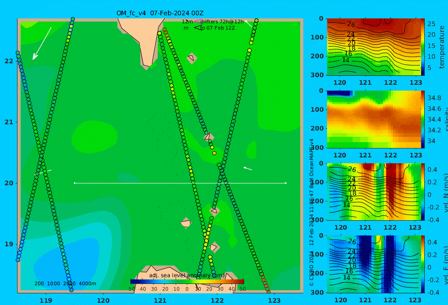Click the 26 contour label in temperature panel
The width and height of the screenshot is (448, 305).
click(351, 24)
